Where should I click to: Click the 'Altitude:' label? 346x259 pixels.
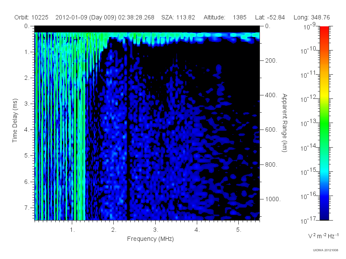coord(214,17)
